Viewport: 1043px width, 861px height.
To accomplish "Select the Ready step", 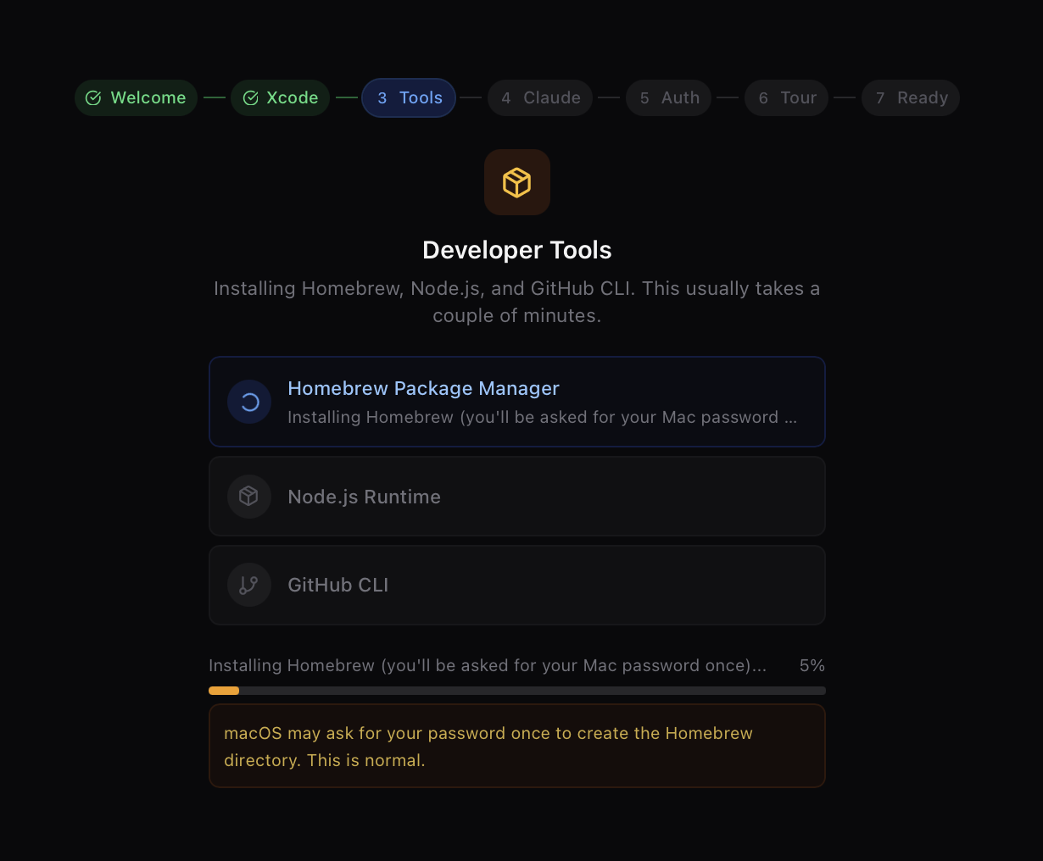I will coord(911,97).
